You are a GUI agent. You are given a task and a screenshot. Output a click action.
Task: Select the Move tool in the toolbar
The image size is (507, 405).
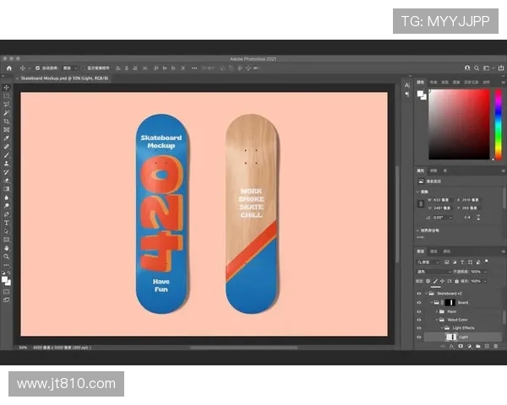[x=6, y=87]
